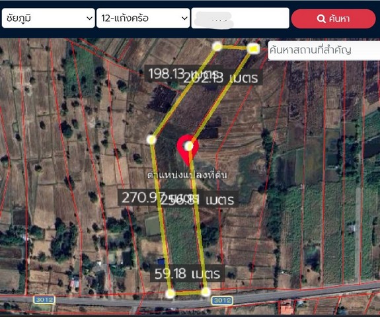This screenshot has width=380, height=317.
Task: Select the round vertex at top of polygon
Action: [x=217, y=46]
